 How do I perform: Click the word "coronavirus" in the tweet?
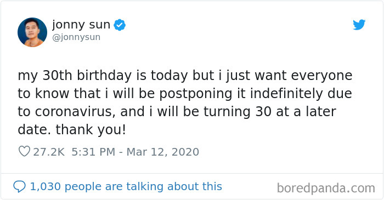(x=75, y=112)
